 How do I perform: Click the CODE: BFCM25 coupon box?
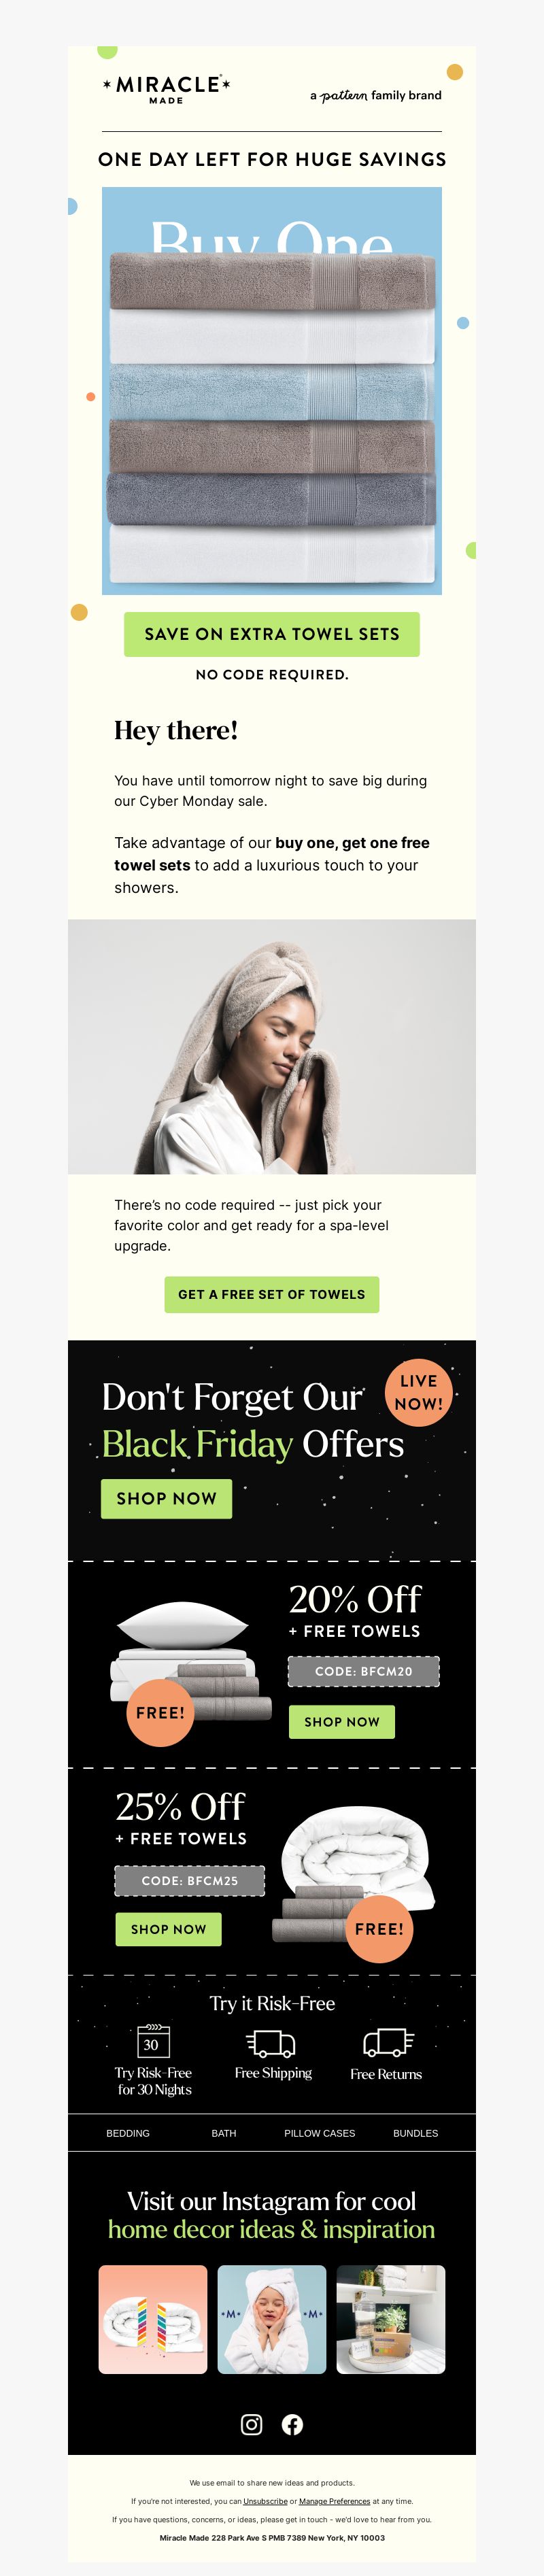coord(190,1880)
